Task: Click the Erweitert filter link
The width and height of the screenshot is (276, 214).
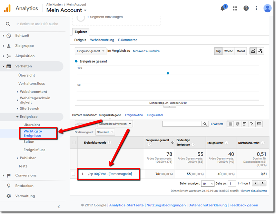Action: (x=217, y=124)
